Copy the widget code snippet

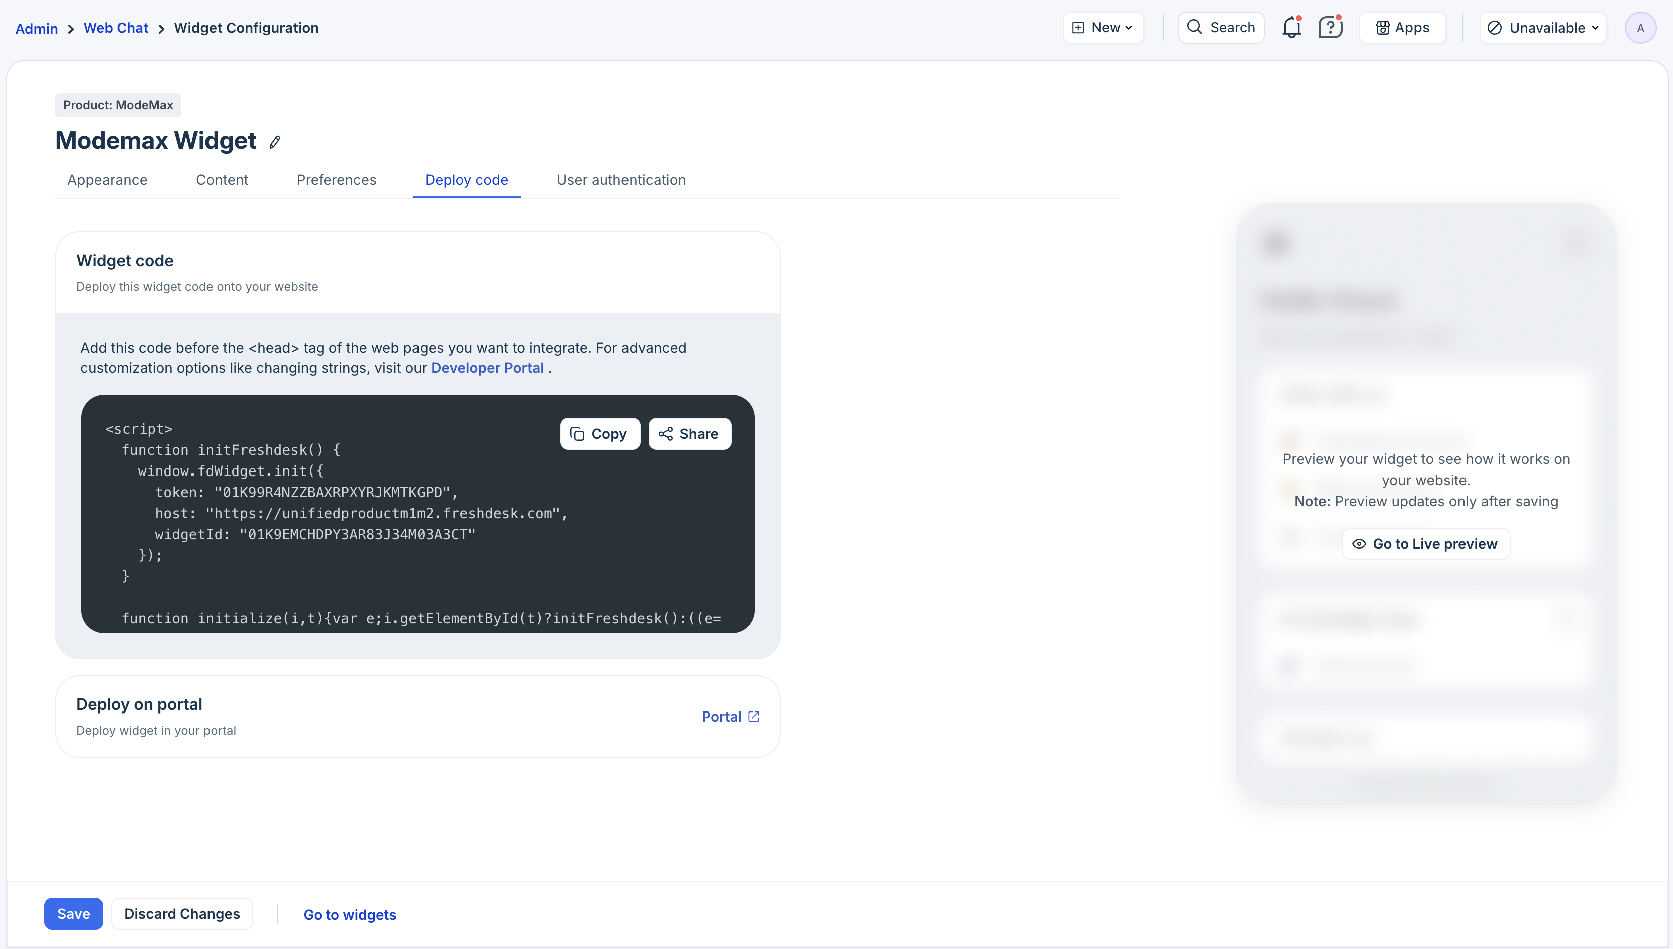(599, 434)
